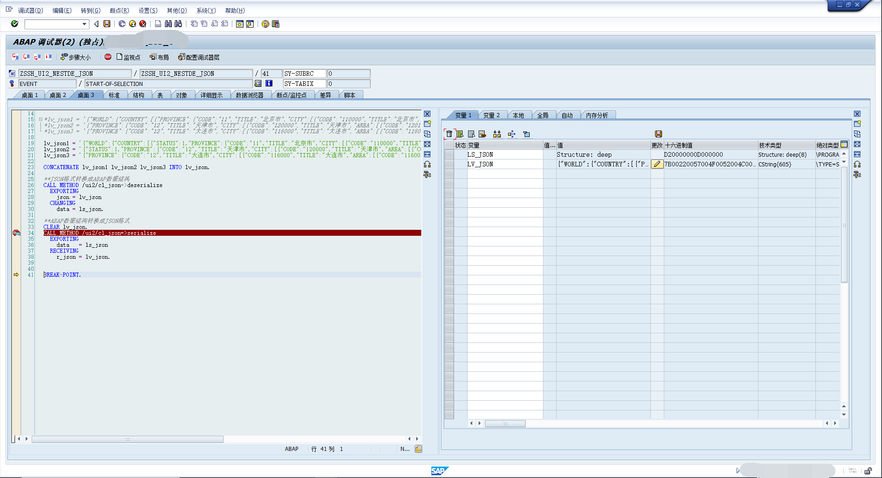Click the Single Step debugger icon
Image resolution: width=882 pixels, height=478 pixels.
click(x=16, y=57)
